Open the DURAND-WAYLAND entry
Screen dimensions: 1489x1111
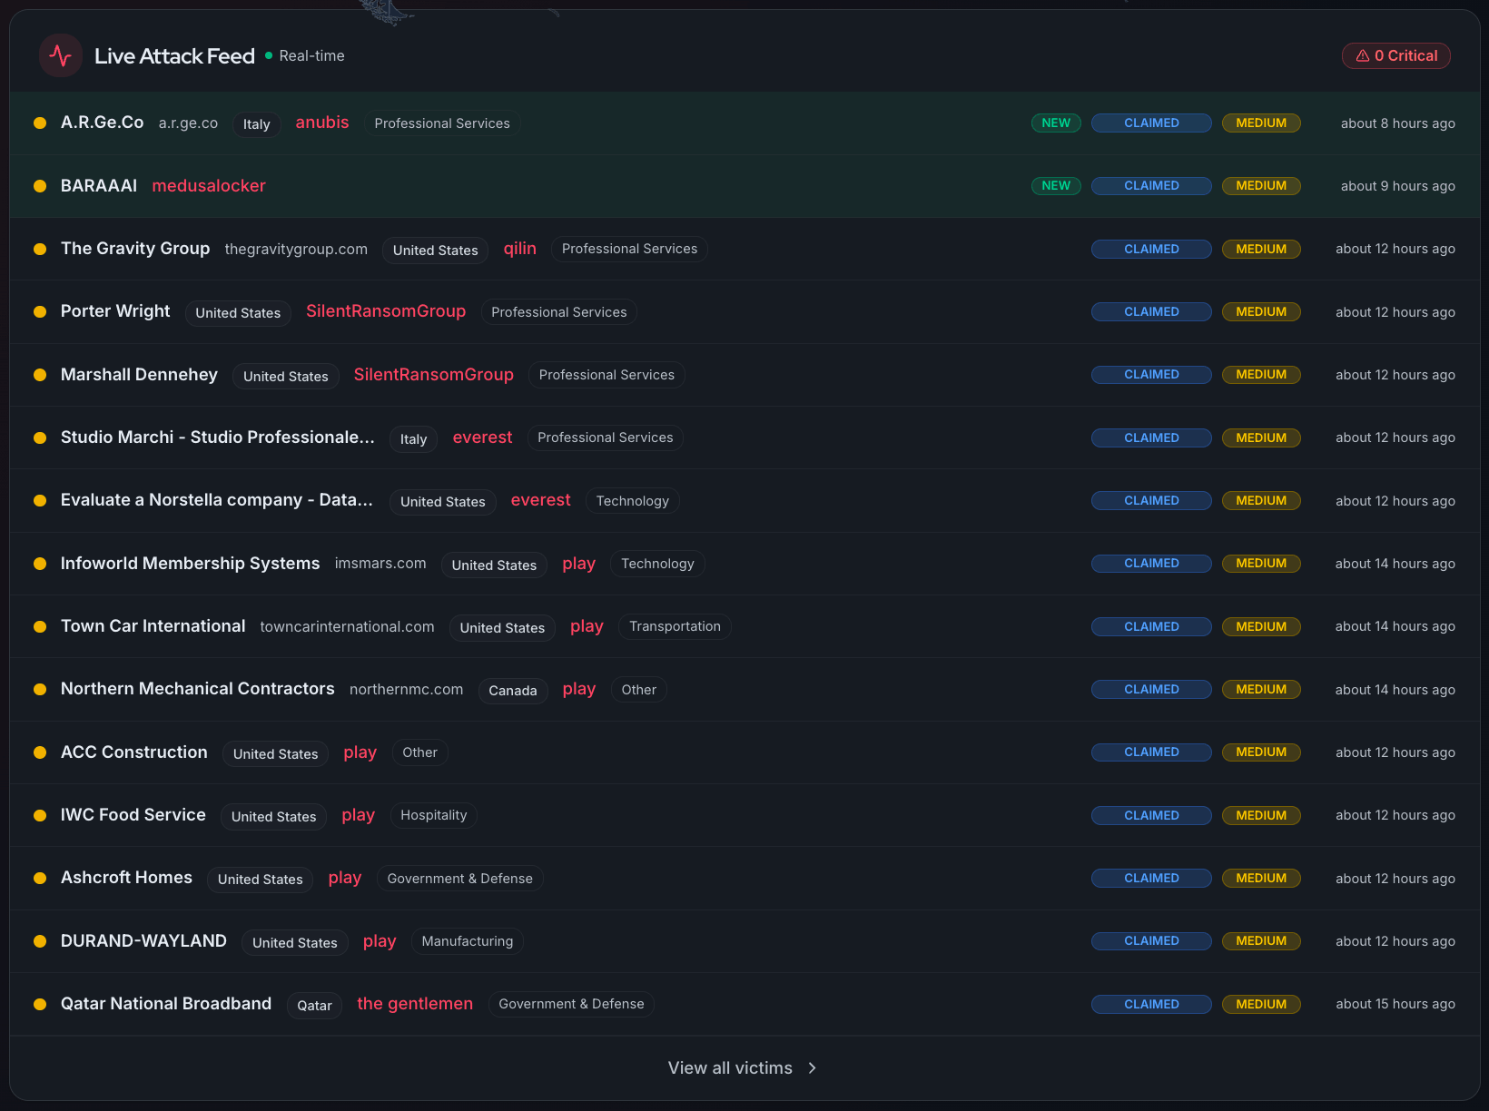[143, 941]
